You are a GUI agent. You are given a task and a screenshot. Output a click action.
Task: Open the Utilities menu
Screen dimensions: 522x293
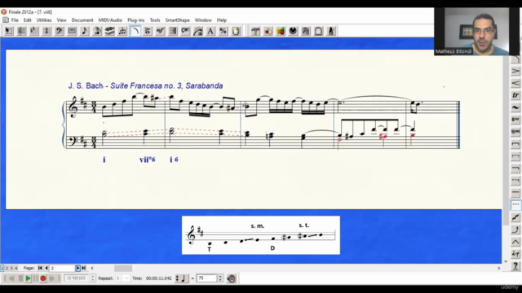coord(44,20)
